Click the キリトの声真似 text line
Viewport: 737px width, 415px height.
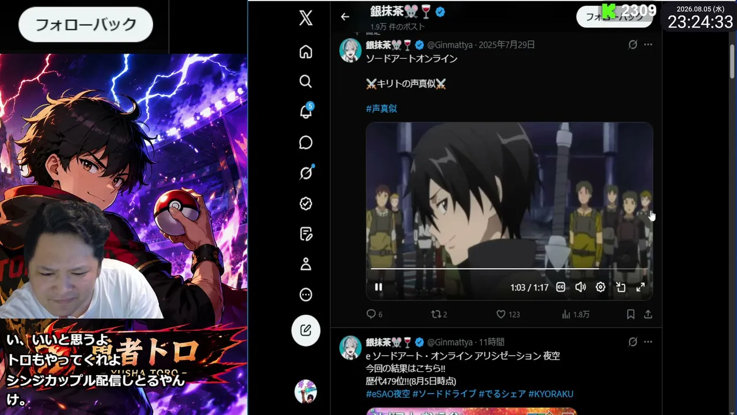click(406, 84)
